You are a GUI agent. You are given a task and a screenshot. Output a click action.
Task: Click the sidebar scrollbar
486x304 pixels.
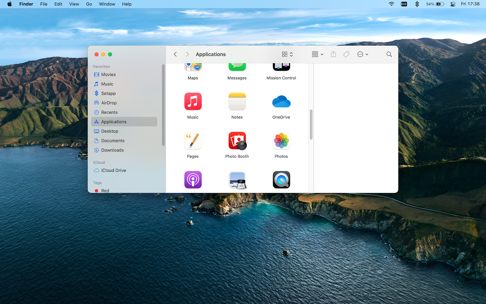point(163,105)
